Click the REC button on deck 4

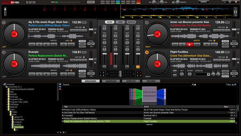point(175,76)
